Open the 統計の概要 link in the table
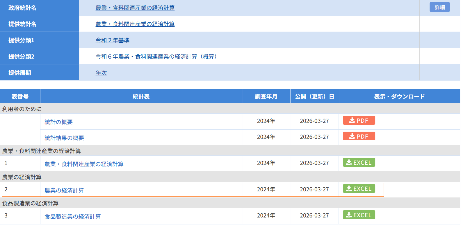Viewport: 461px width, 225px height. (58, 122)
